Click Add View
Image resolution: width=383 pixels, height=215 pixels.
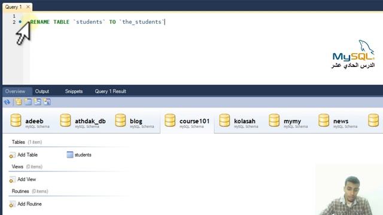coord(23,179)
